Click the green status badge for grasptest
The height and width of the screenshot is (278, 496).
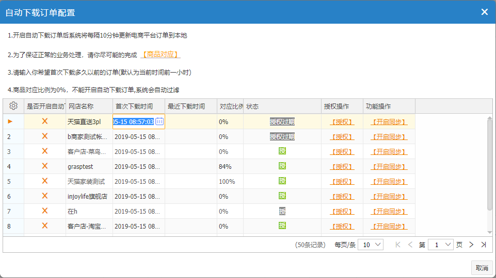(282, 166)
